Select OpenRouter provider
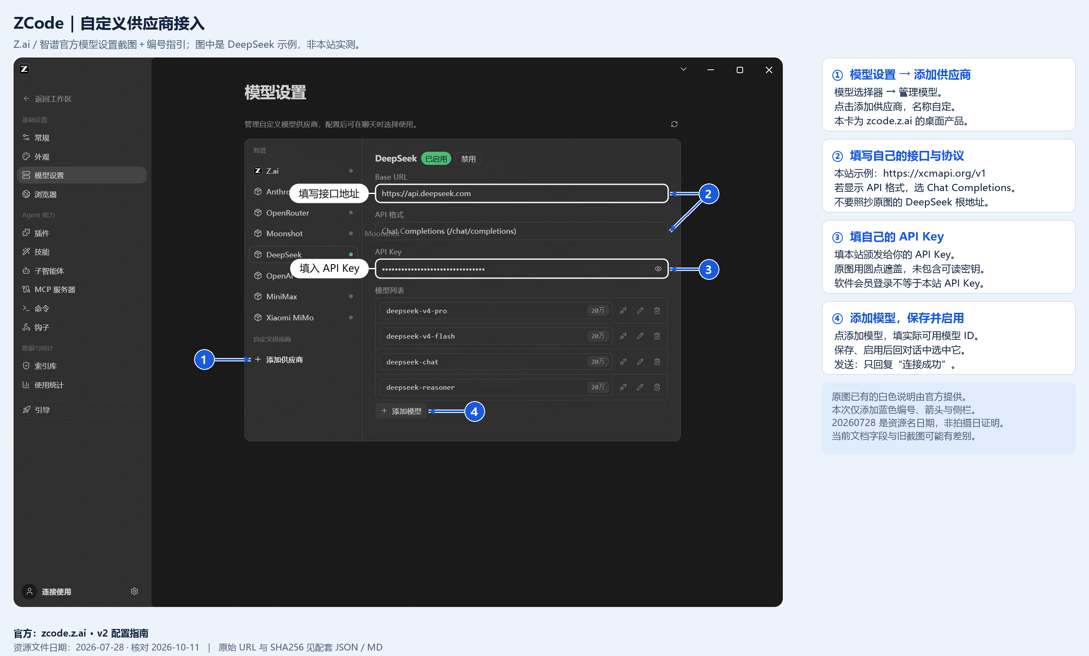1089x656 pixels. tap(303, 213)
